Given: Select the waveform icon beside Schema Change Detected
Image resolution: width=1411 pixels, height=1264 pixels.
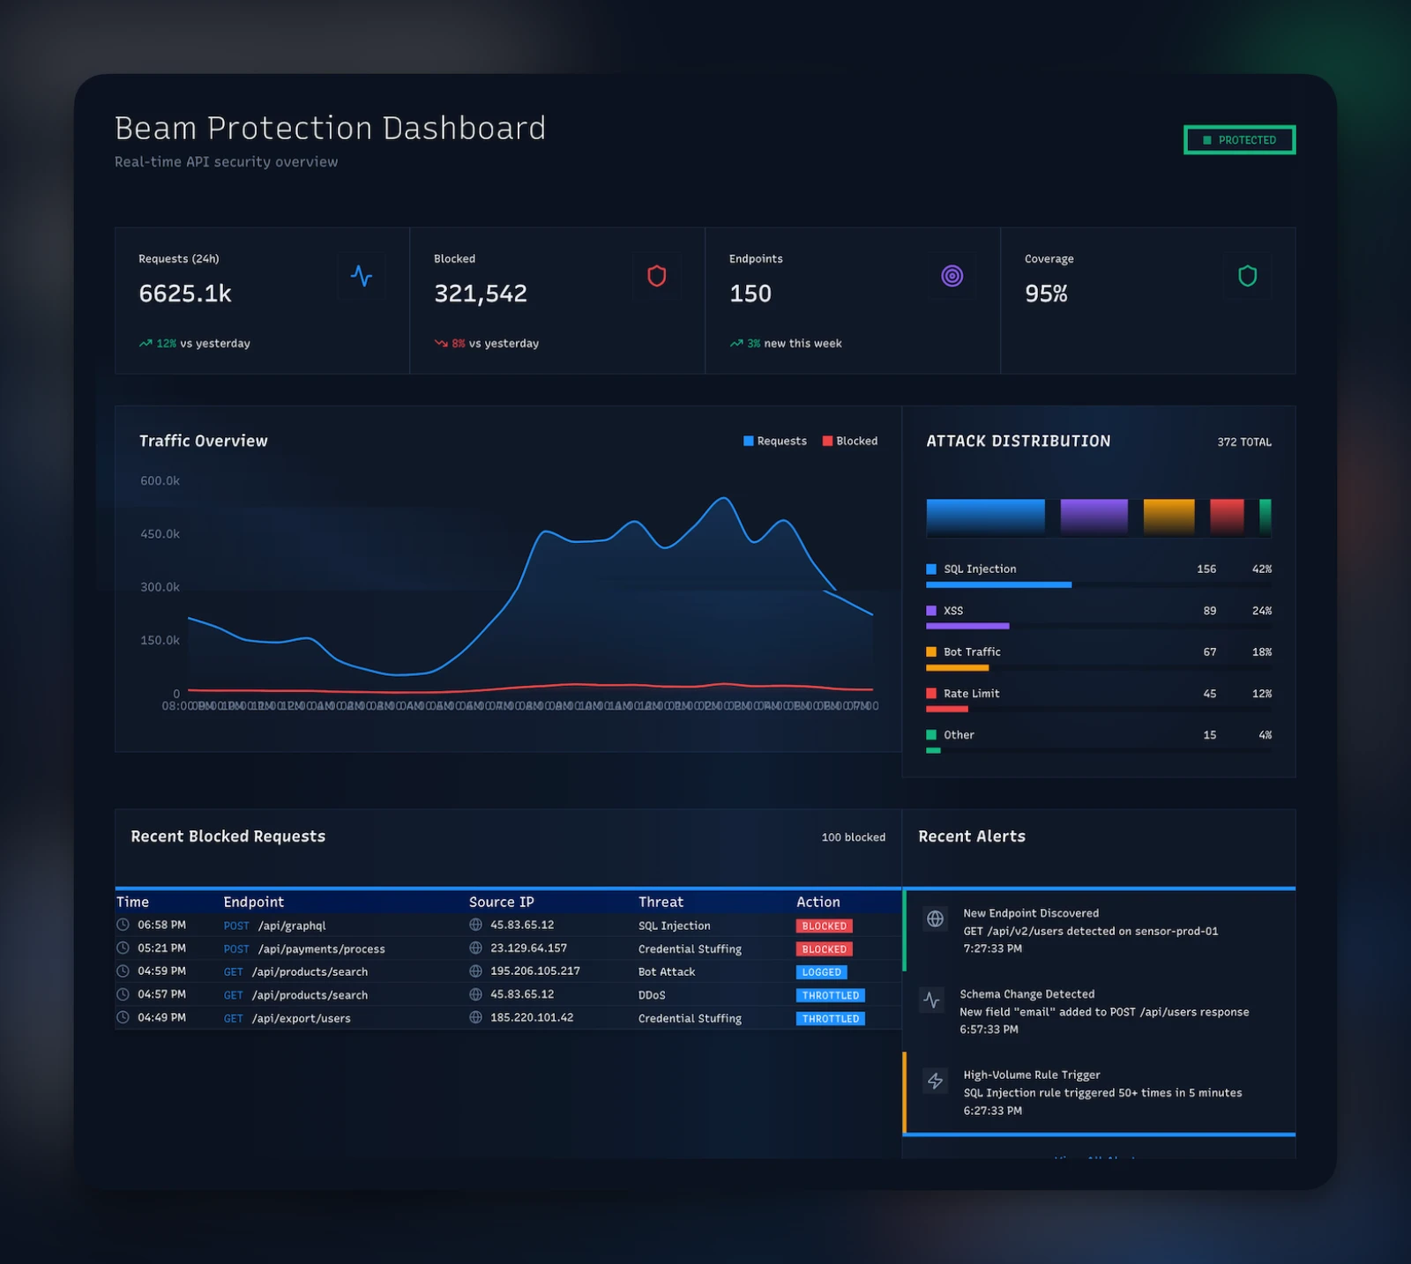Looking at the screenshot, I should click(932, 1000).
